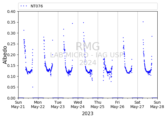Click the Thu May-25 date label
The width and height of the screenshot is (167, 119).
97,104
